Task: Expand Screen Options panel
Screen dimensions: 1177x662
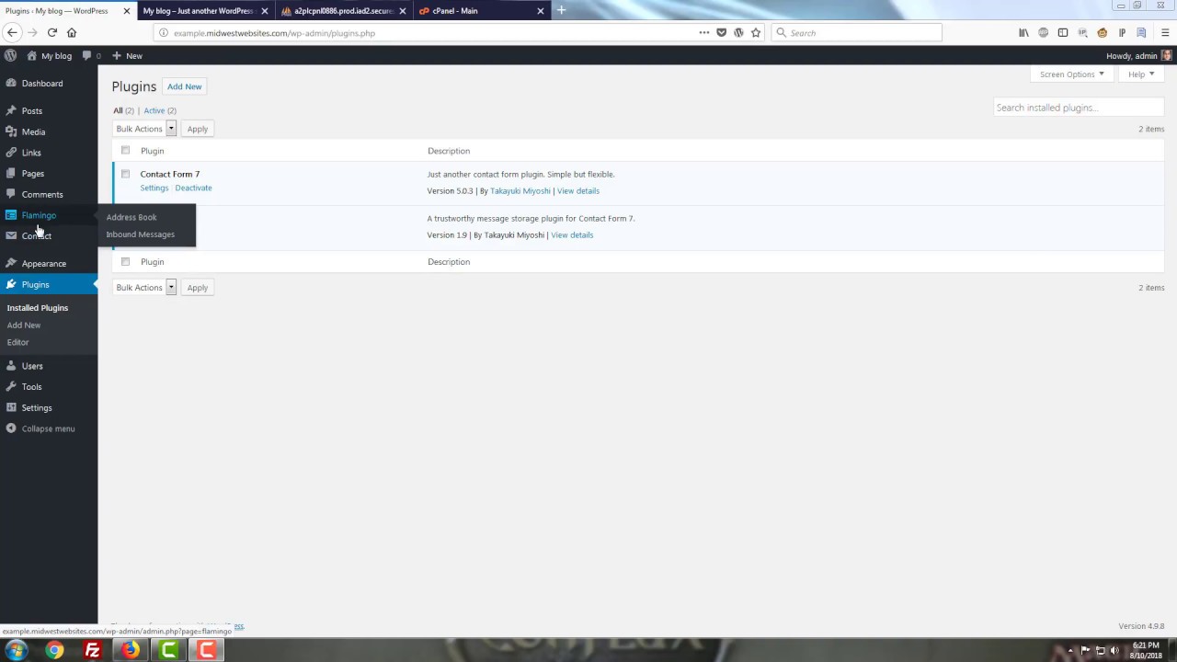Action: point(1072,74)
